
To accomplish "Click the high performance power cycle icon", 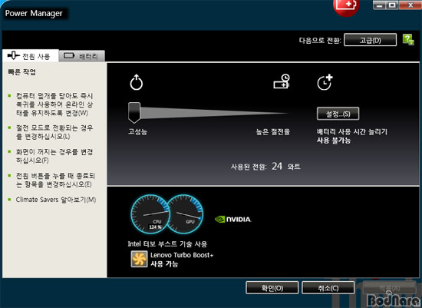I will tap(136, 82).
